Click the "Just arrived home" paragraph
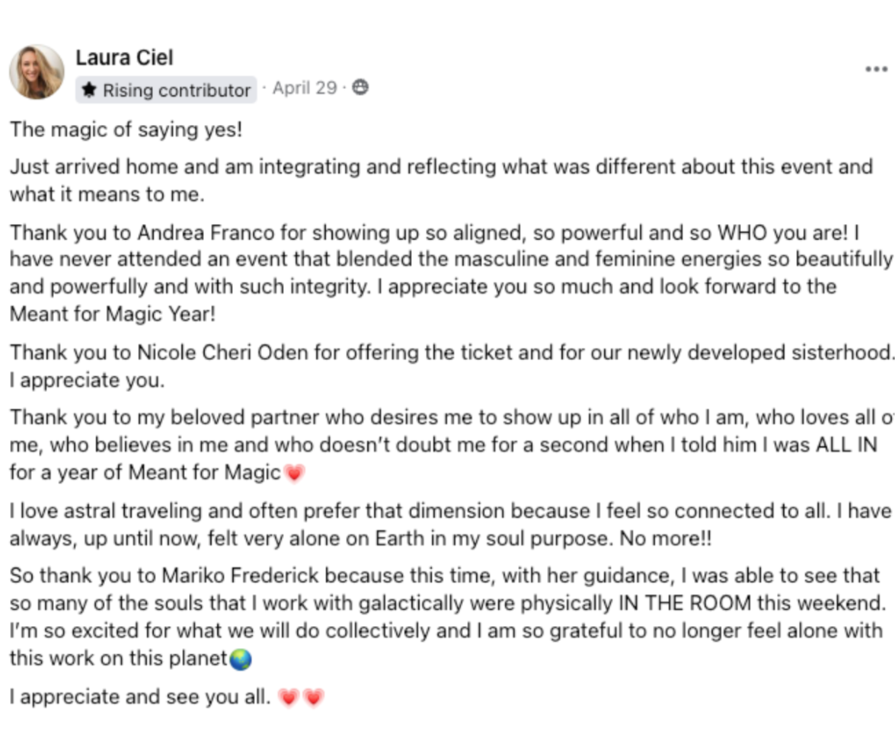Screen dimensions: 895x750 441,180
